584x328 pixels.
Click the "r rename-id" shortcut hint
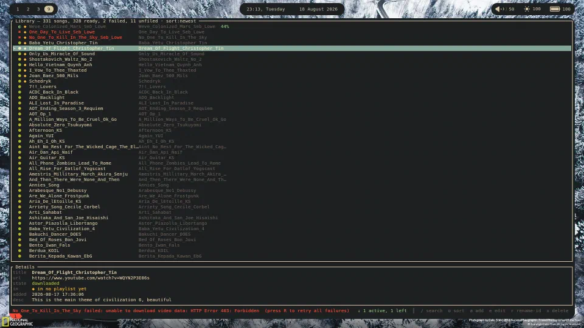click(x=526, y=311)
